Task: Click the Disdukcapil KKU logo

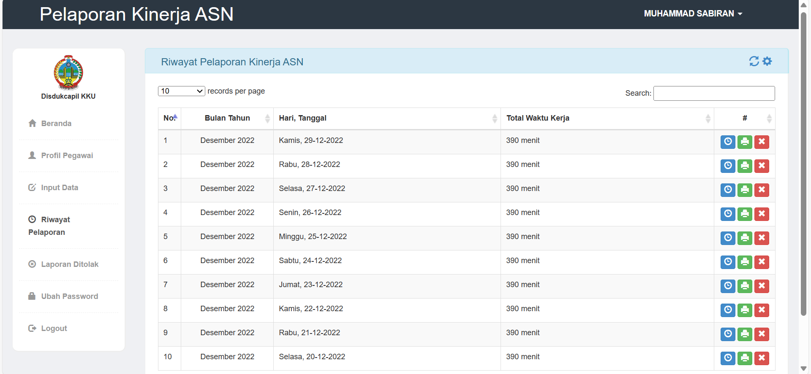Action: click(68, 73)
